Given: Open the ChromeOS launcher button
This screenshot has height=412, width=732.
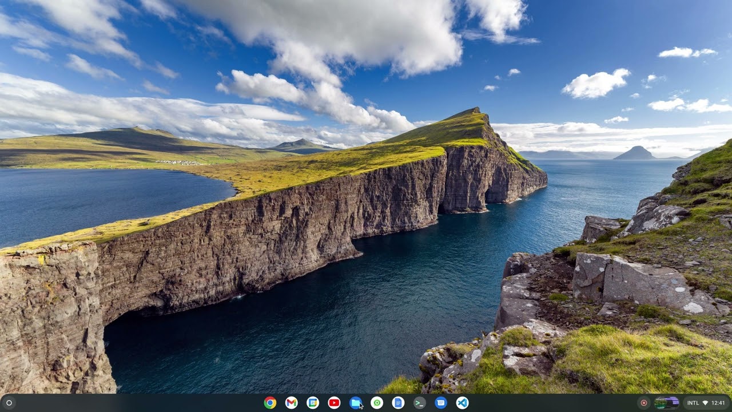Looking at the screenshot, I should [x=9, y=403].
